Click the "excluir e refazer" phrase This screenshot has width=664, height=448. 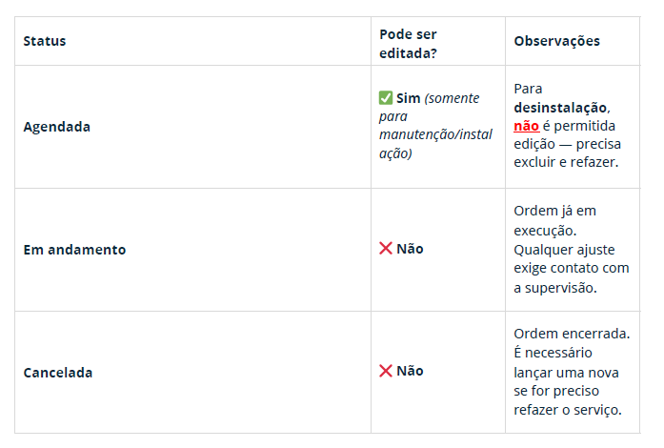(x=566, y=162)
